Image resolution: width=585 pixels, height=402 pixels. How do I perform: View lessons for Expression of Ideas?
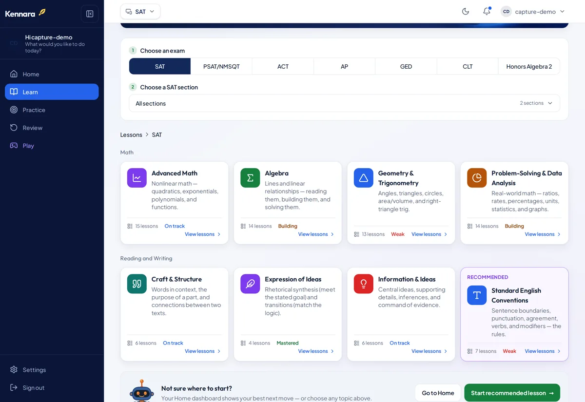[316, 351]
